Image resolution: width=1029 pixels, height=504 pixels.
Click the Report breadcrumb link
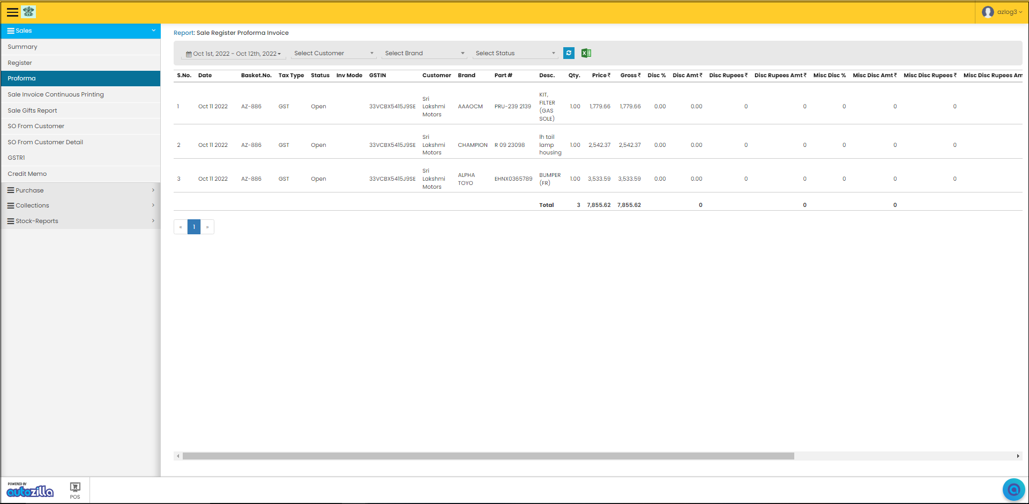point(183,33)
